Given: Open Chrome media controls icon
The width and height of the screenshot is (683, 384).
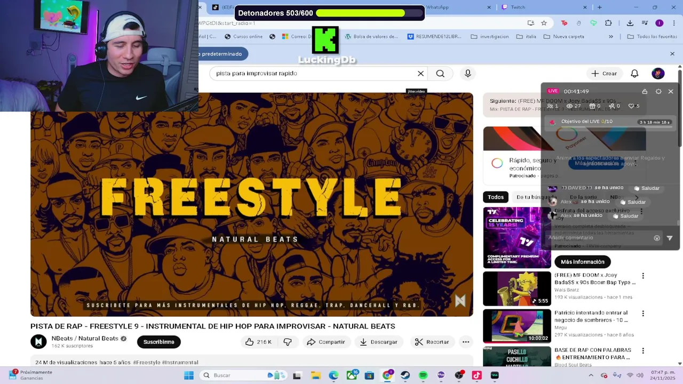Looking at the screenshot, I should pyautogui.click(x=645, y=23).
